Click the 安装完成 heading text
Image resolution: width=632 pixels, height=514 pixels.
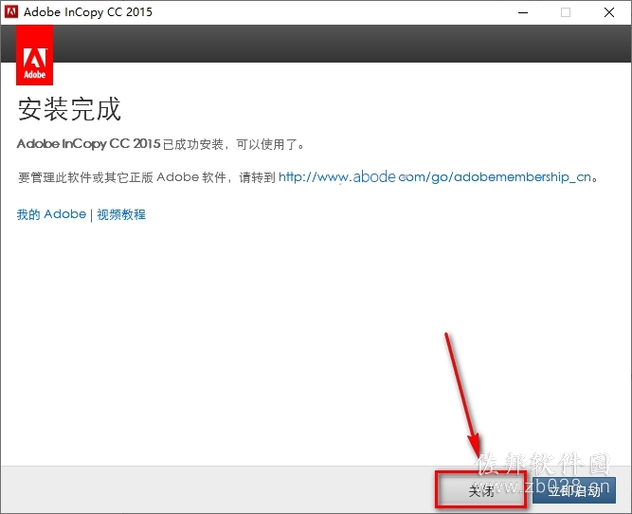[69, 109]
